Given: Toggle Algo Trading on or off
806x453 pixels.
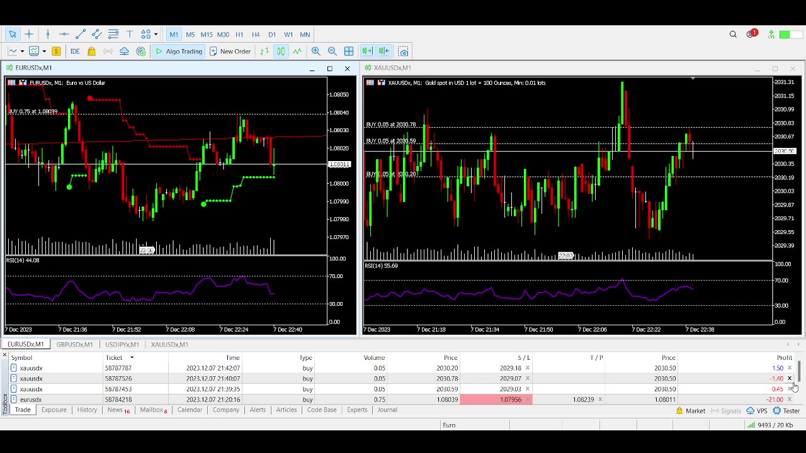Looking at the screenshot, I should (x=178, y=52).
